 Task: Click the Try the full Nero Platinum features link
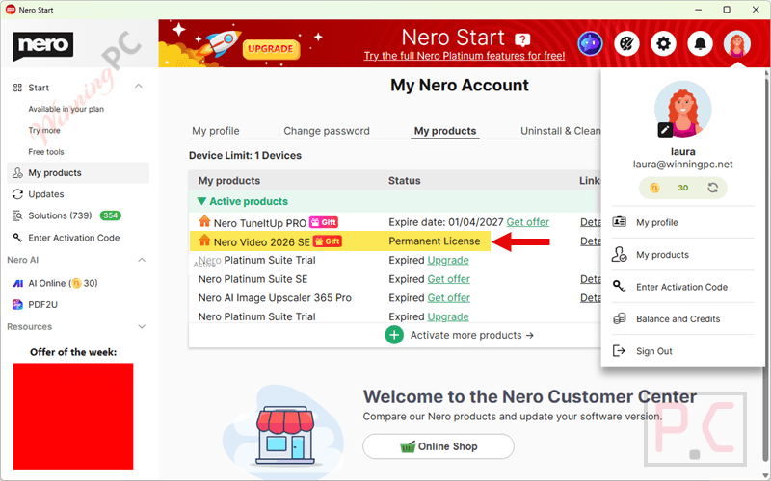pyautogui.click(x=465, y=56)
